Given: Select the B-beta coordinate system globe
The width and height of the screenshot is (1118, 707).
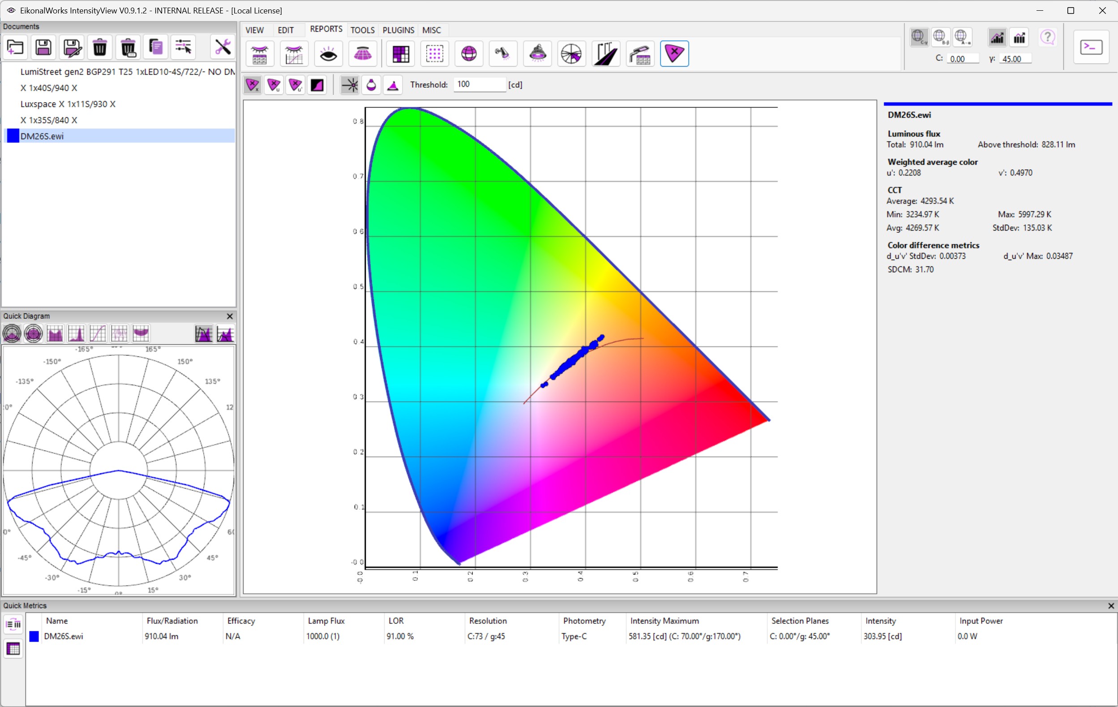Looking at the screenshot, I should [x=941, y=37].
